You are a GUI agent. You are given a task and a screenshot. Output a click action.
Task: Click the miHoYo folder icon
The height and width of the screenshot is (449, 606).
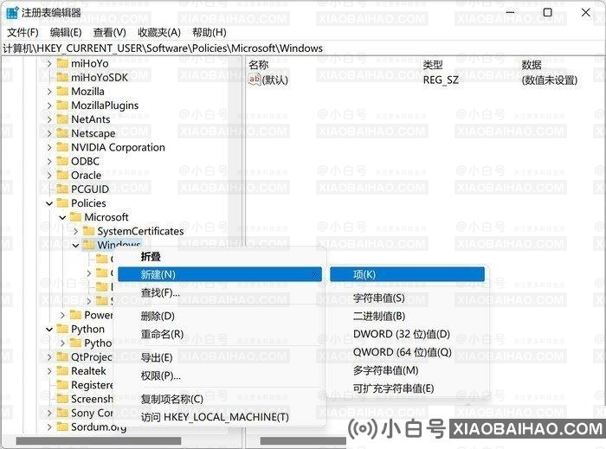pos(62,63)
